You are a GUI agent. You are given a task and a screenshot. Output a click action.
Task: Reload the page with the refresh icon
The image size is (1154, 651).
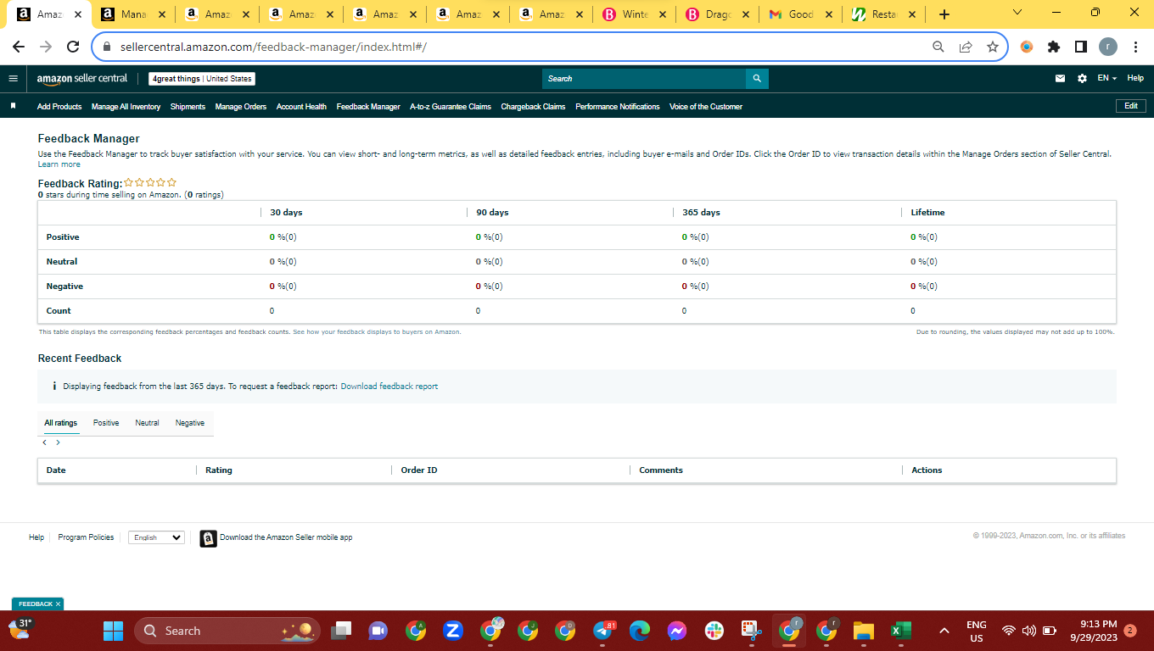click(73, 47)
